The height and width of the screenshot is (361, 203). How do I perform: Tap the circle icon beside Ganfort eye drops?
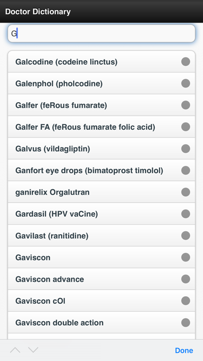coord(185,170)
